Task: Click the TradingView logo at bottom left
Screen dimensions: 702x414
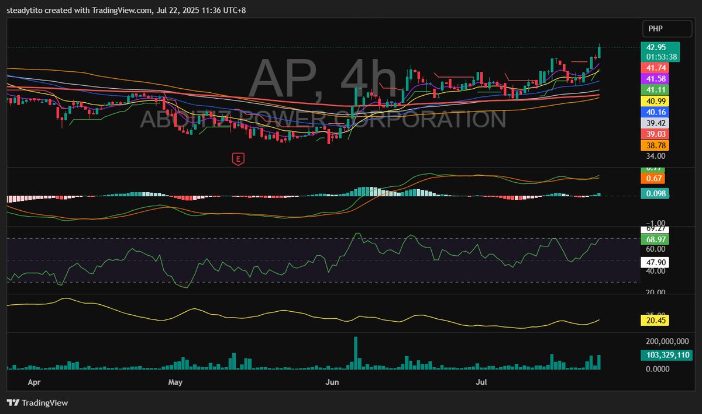Action: pyautogui.click(x=37, y=403)
